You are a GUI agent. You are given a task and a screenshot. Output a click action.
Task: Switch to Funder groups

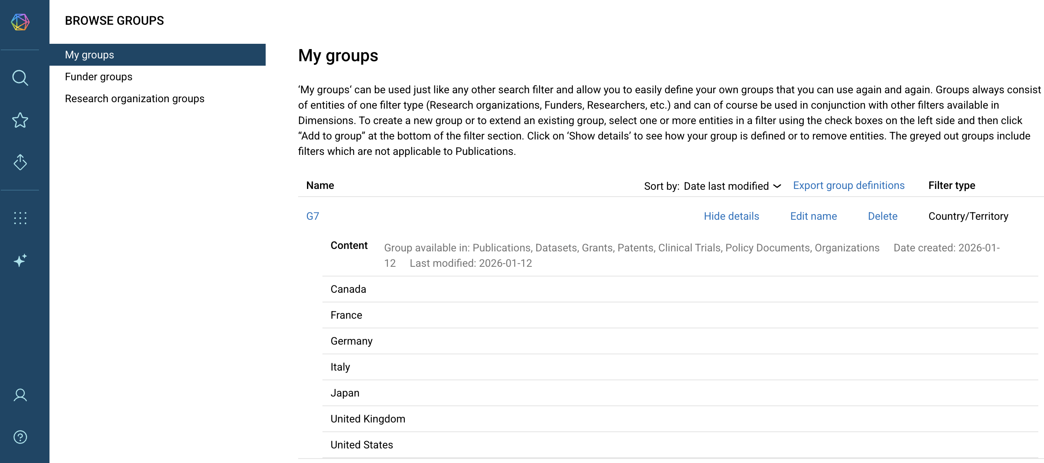click(99, 77)
